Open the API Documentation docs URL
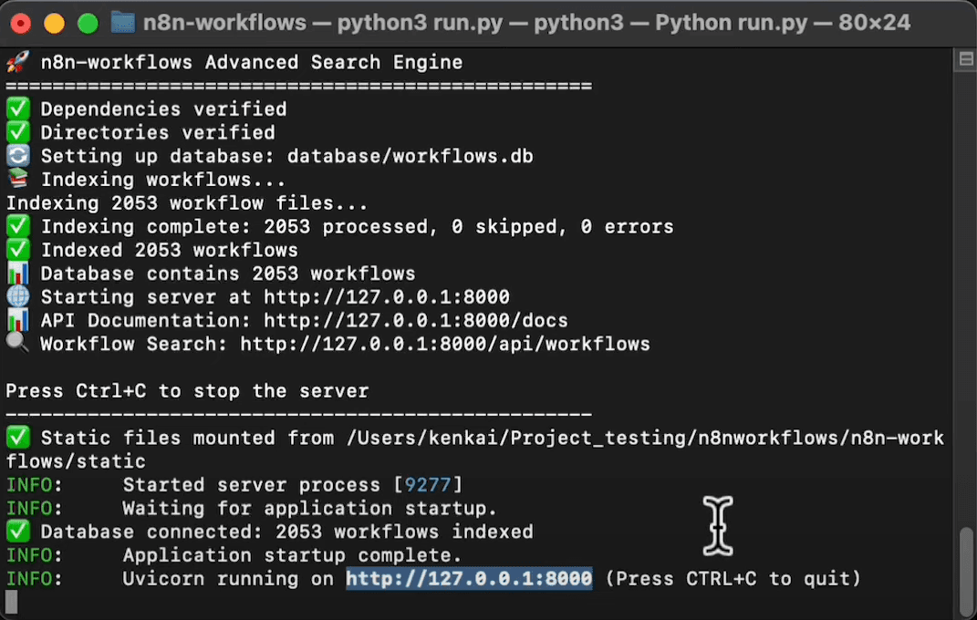This screenshot has width=977, height=620. point(416,321)
